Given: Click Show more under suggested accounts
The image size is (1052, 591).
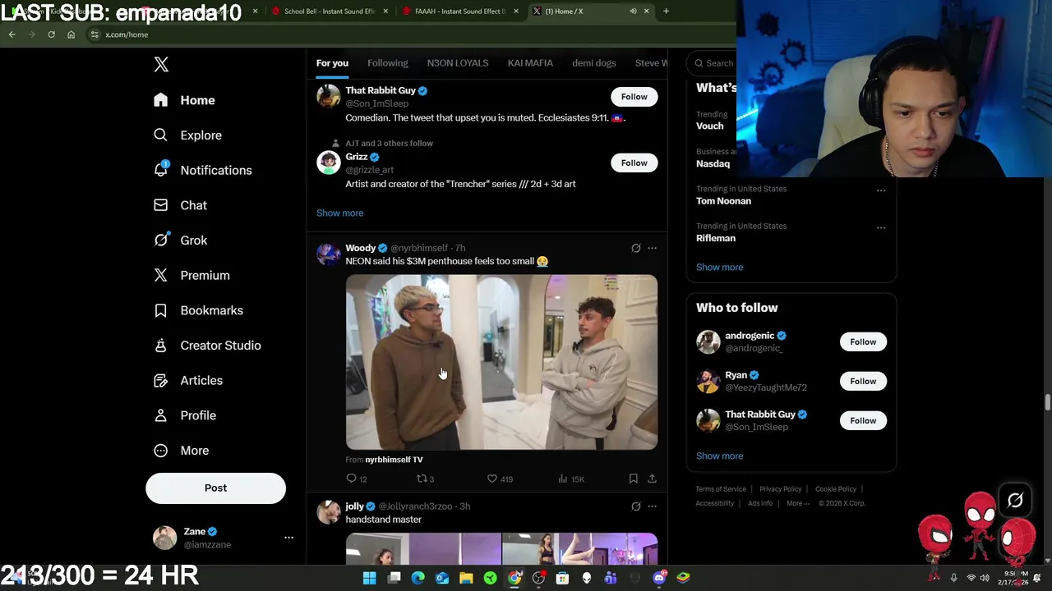Looking at the screenshot, I should tap(339, 213).
